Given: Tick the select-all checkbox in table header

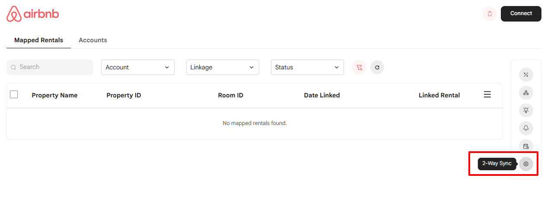Looking at the screenshot, I should (x=14, y=94).
